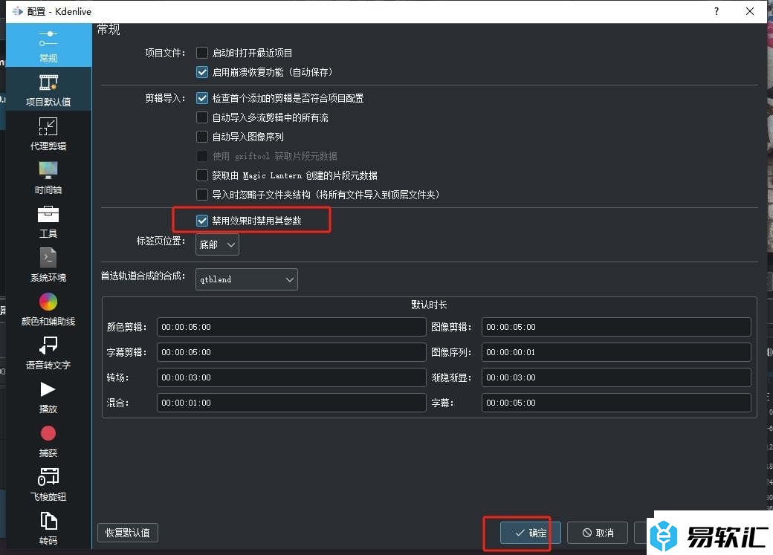Toggle 检查首个添加的剪辑是否符合项目配置 checkbox

point(202,98)
